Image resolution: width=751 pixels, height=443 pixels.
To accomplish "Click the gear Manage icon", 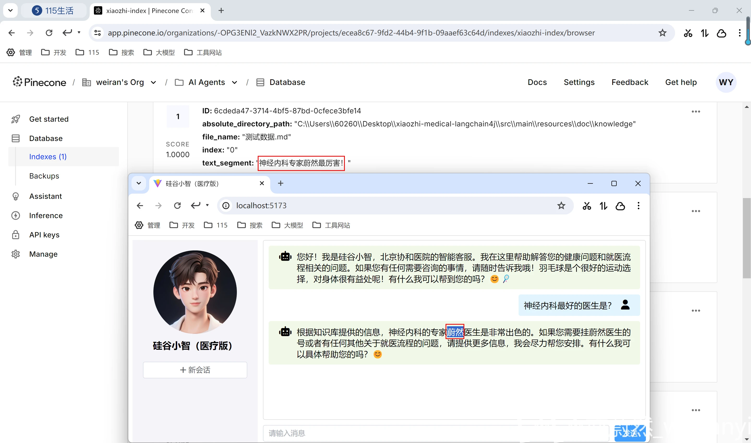I will (16, 254).
